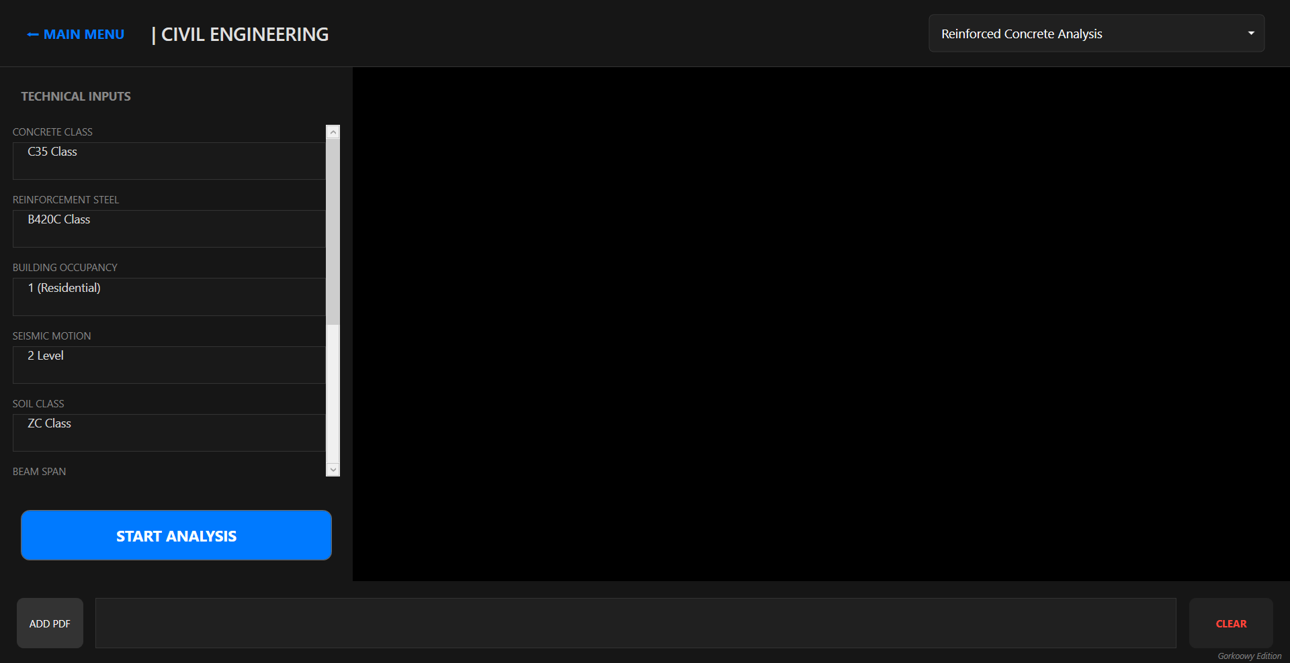Change the Building Occupancy from 1 (Residential)
Image resolution: width=1290 pixels, height=663 pixels.
[x=168, y=297]
